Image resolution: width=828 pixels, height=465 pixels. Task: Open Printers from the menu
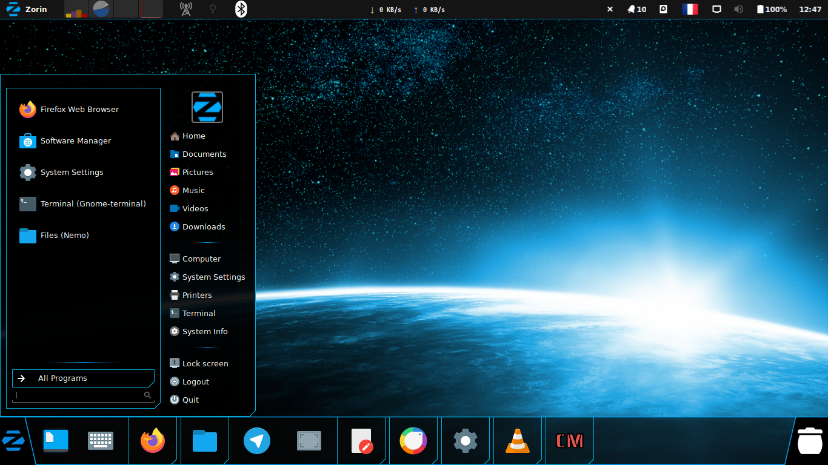click(x=191, y=295)
